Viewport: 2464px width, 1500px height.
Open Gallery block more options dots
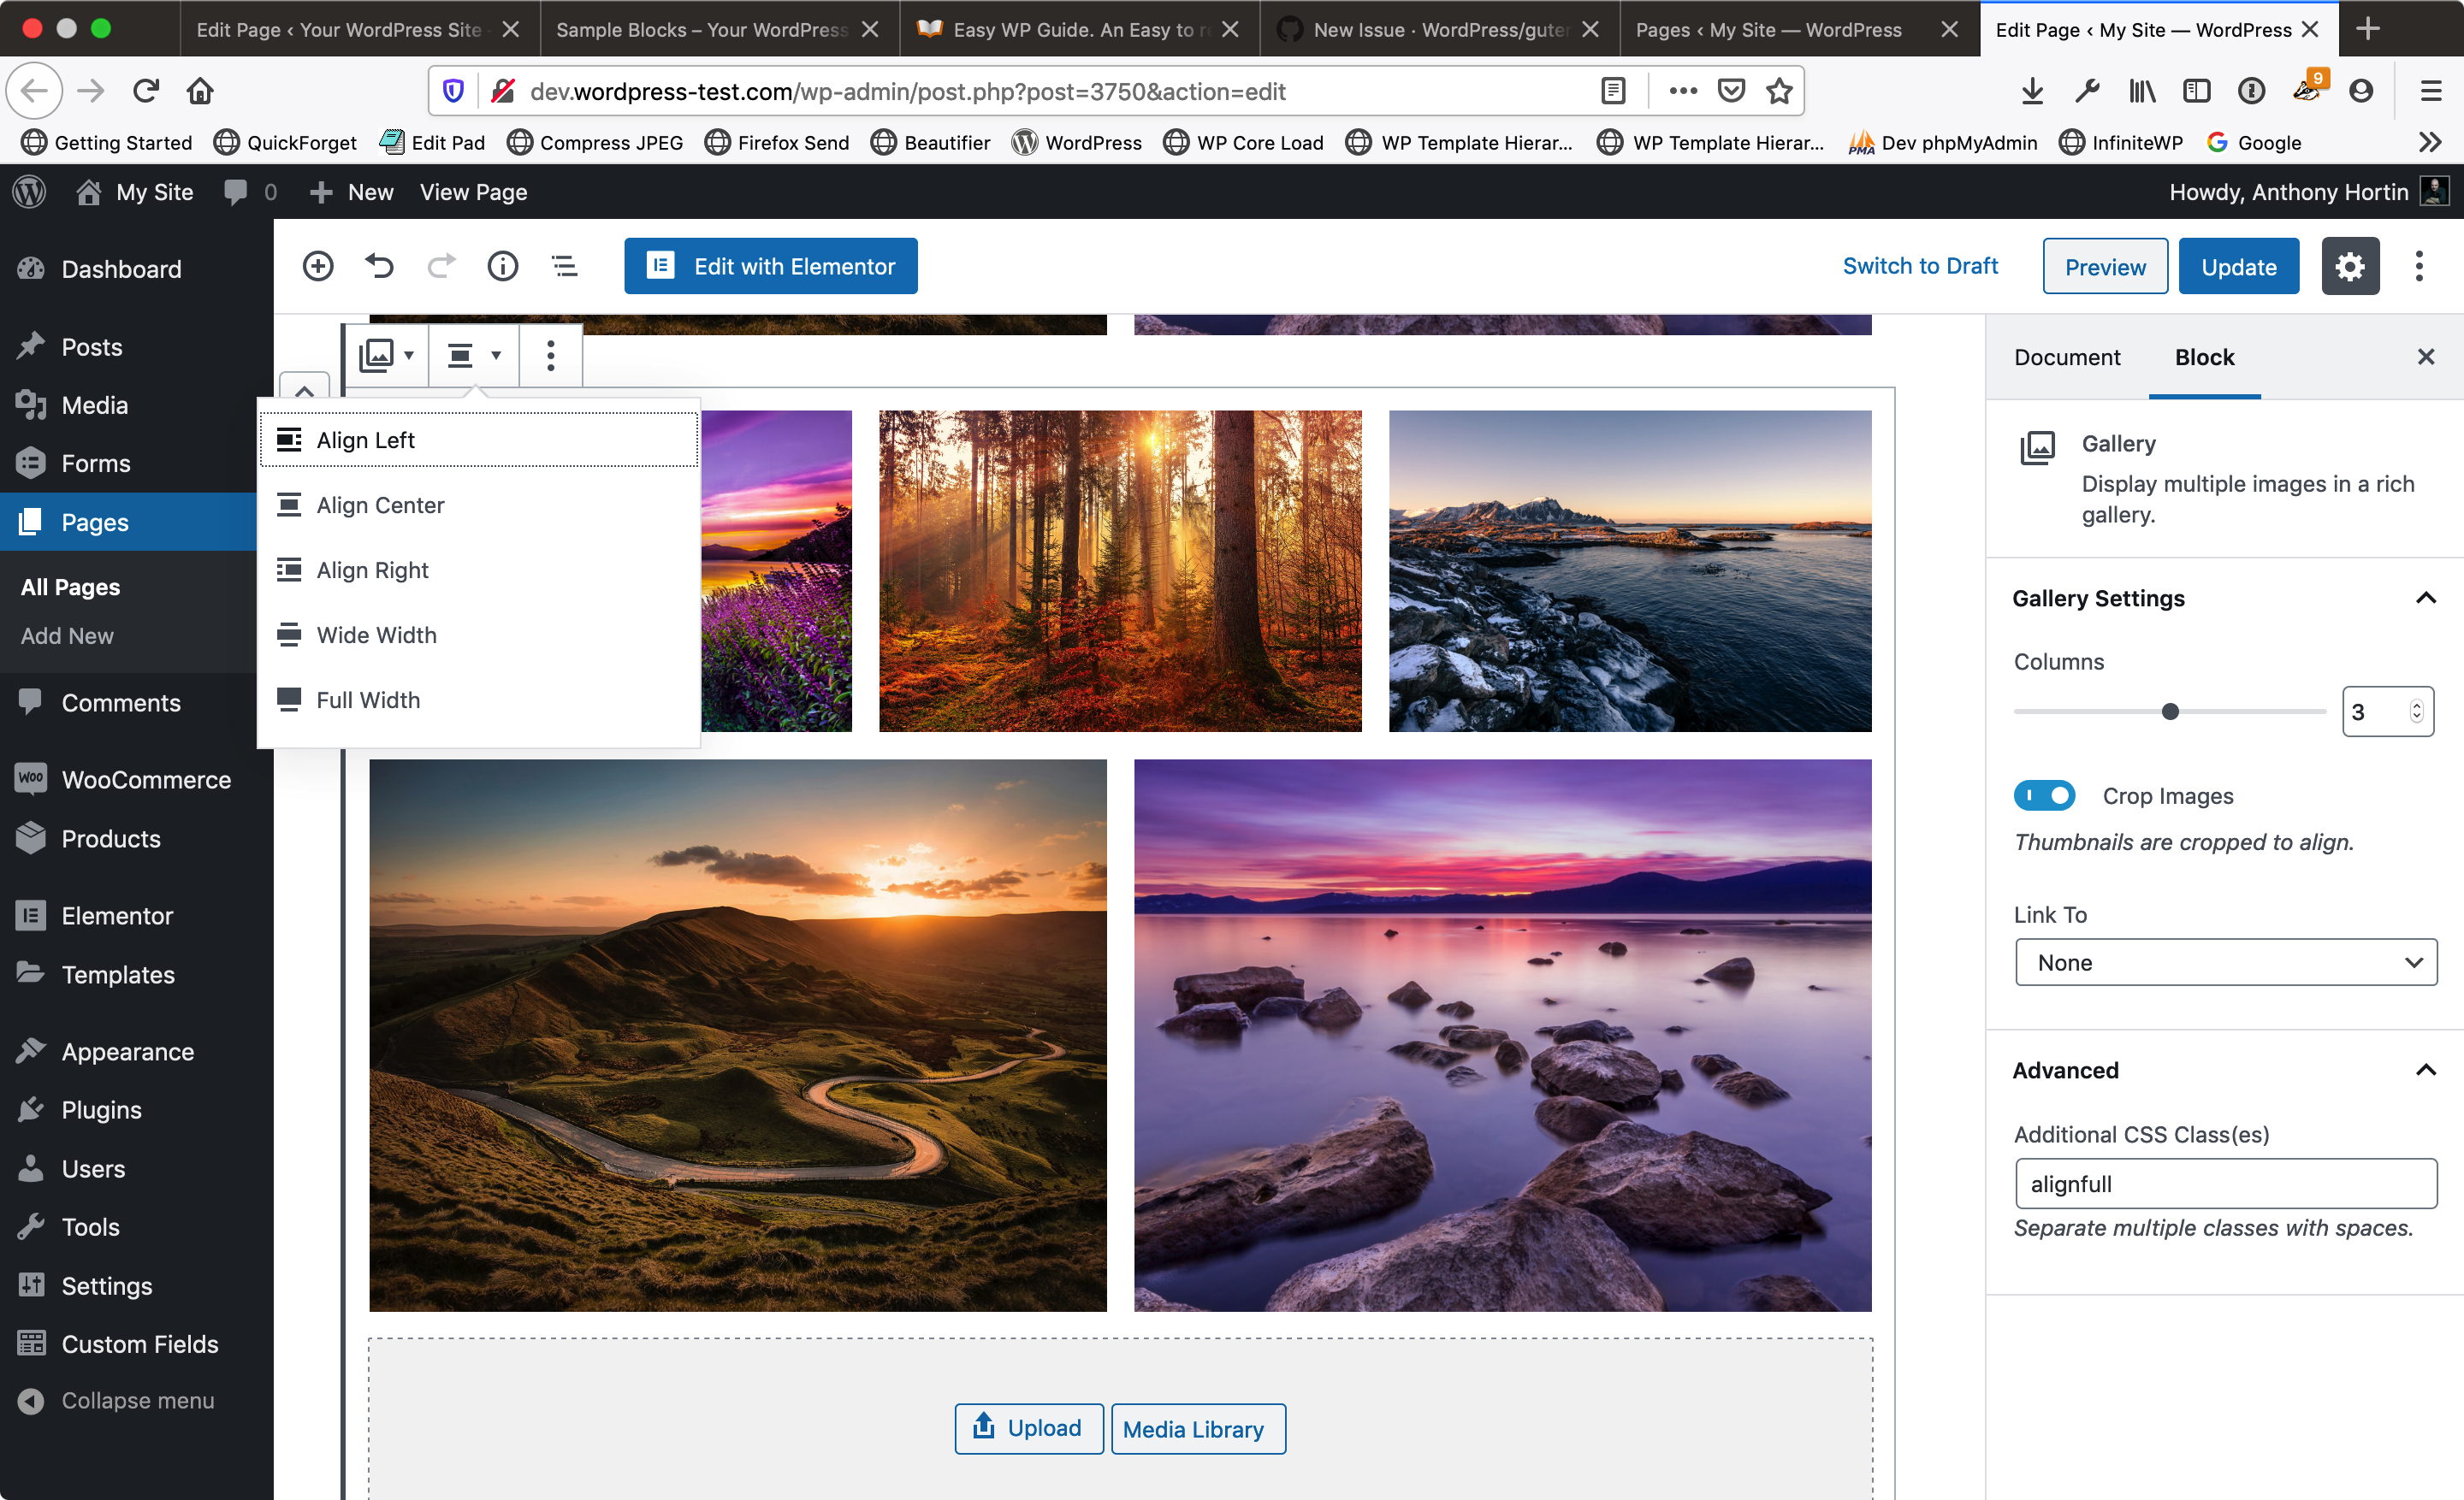tap(551, 355)
